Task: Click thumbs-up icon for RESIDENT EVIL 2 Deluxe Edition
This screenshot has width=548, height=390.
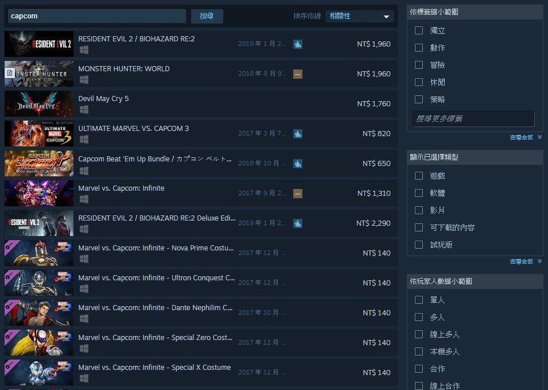Action: pyautogui.click(x=297, y=223)
